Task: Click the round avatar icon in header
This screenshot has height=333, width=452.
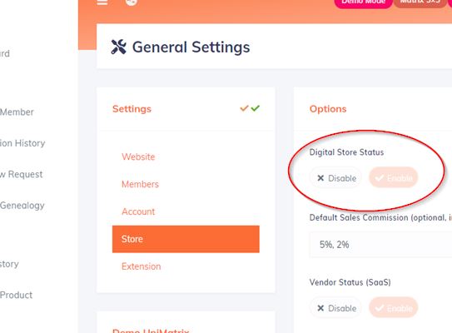Action: (132, 2)
